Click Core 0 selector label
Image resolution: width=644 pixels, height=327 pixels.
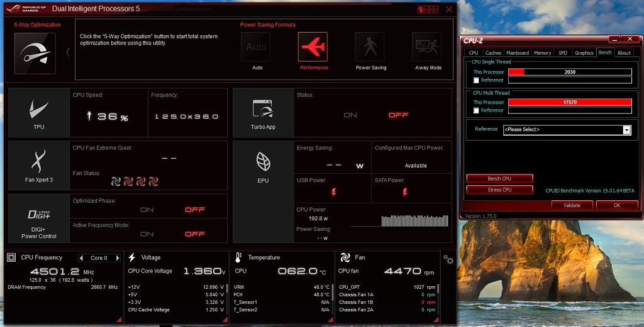tap(99, 258)
